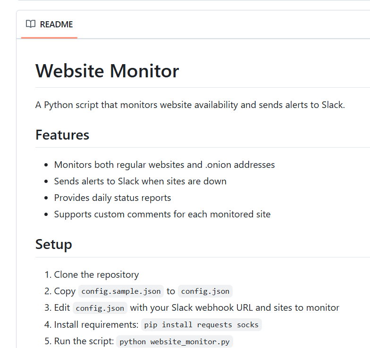Click config.json code in Edit step
370x348 pixels.
tap(100, 308)
